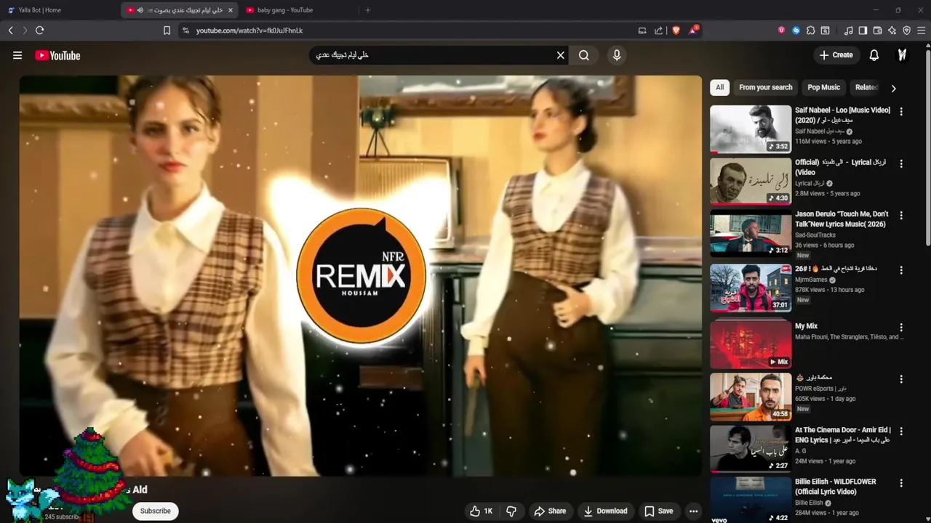
Task: Open YouTube notifications bell
Action: coord(874,55)
